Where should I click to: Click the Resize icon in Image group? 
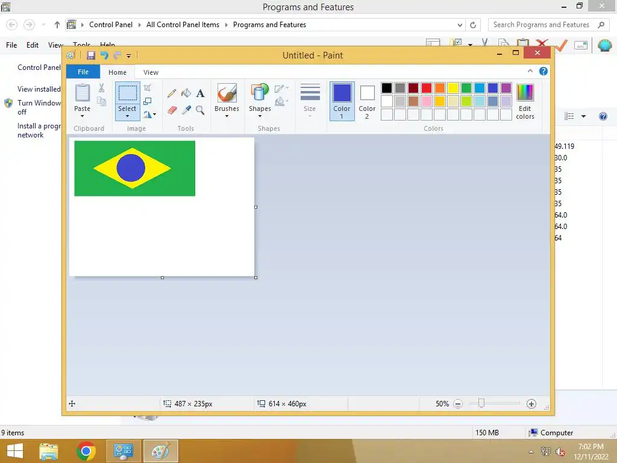[147, 101]
